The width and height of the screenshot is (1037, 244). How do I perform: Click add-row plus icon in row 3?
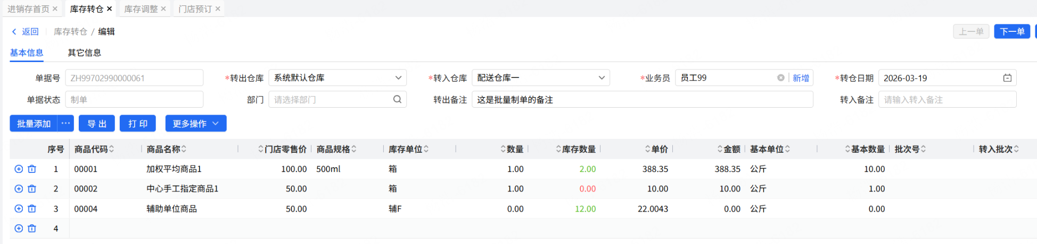click(x=19, y=209)
